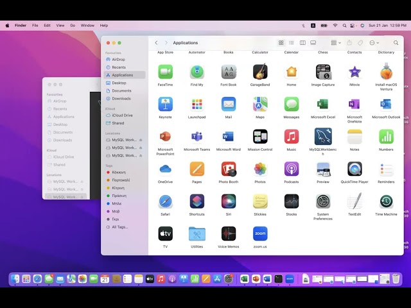
Task: Select Documents in background Finder window
Action: coord(66,132)
